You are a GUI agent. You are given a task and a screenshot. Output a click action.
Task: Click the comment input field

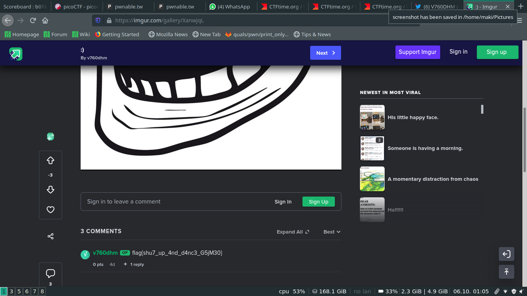pos(211,202)
